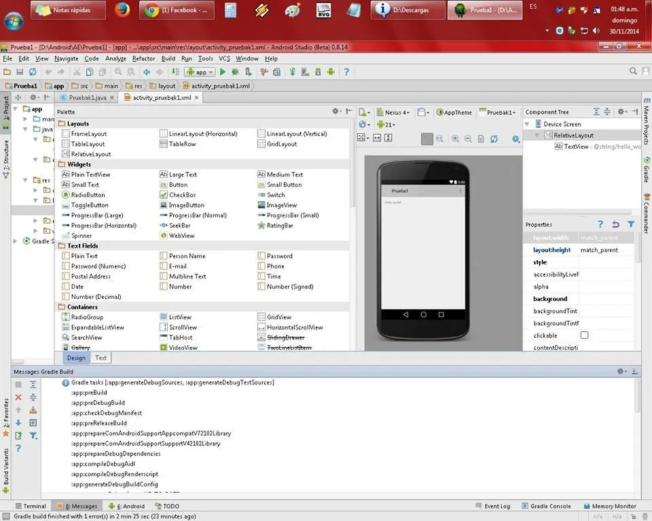652x521 pixels.
Task: Open the Gradle Console panel
Action: 546,506
